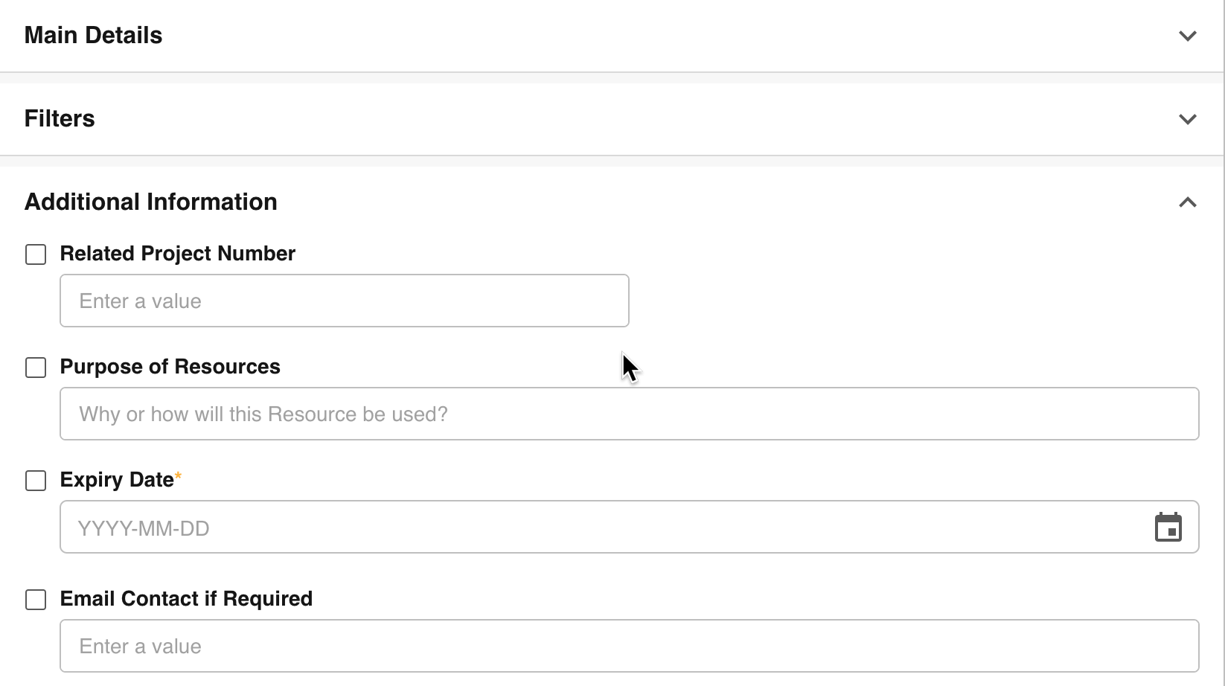Click the 'Purpose of Resources' label text
Screen dimensions: 1225x686
coord(170,367)
